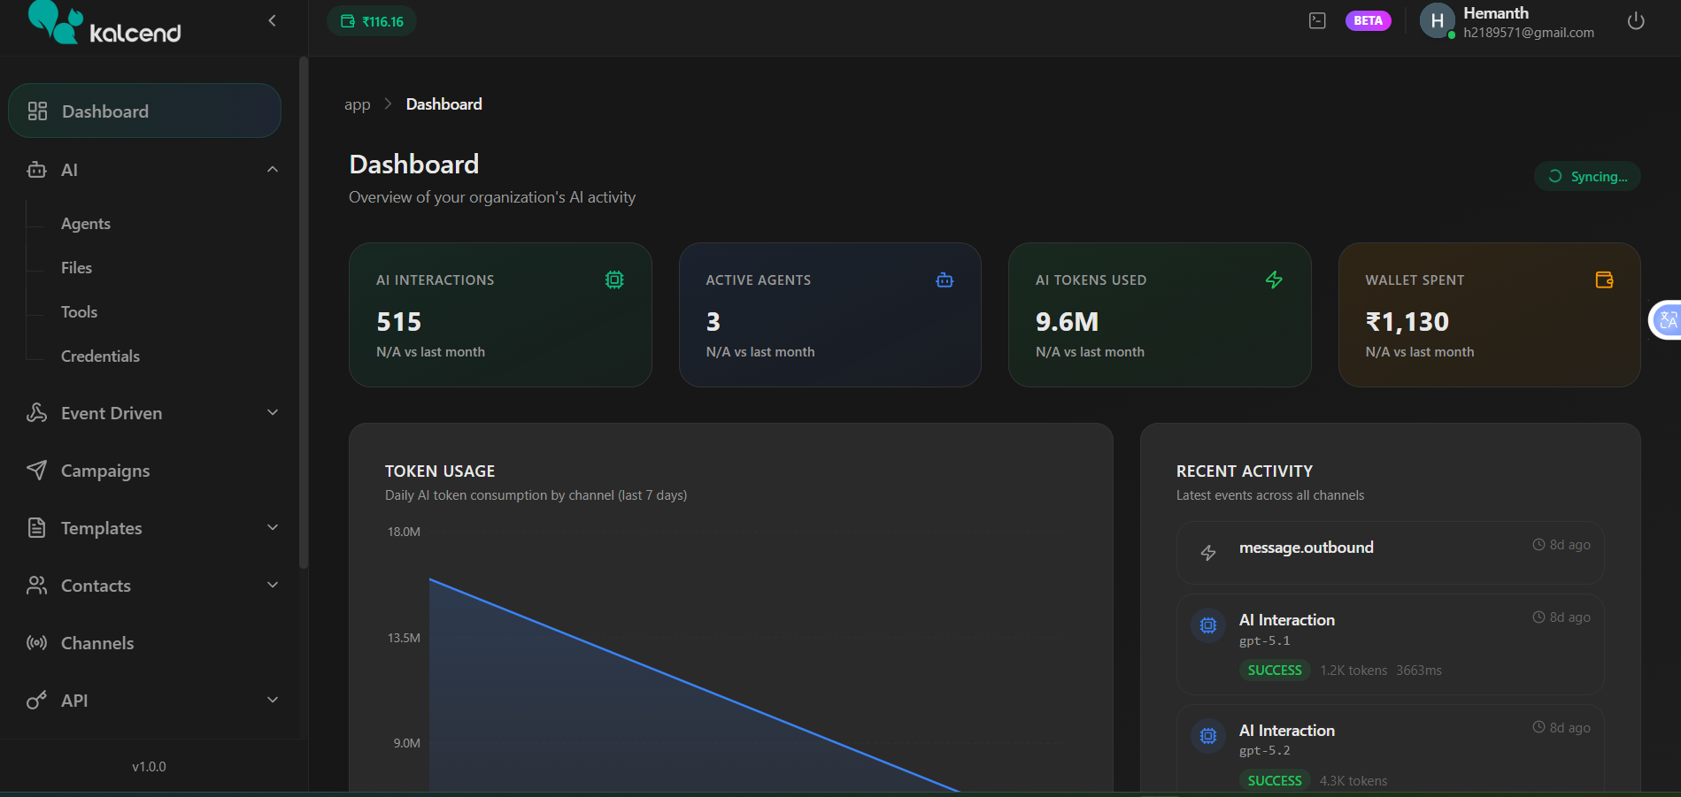Click the Event Driven webhook icon
Image resolution: width=1681 pixels, height=797 pixels.
pos(36,412)
